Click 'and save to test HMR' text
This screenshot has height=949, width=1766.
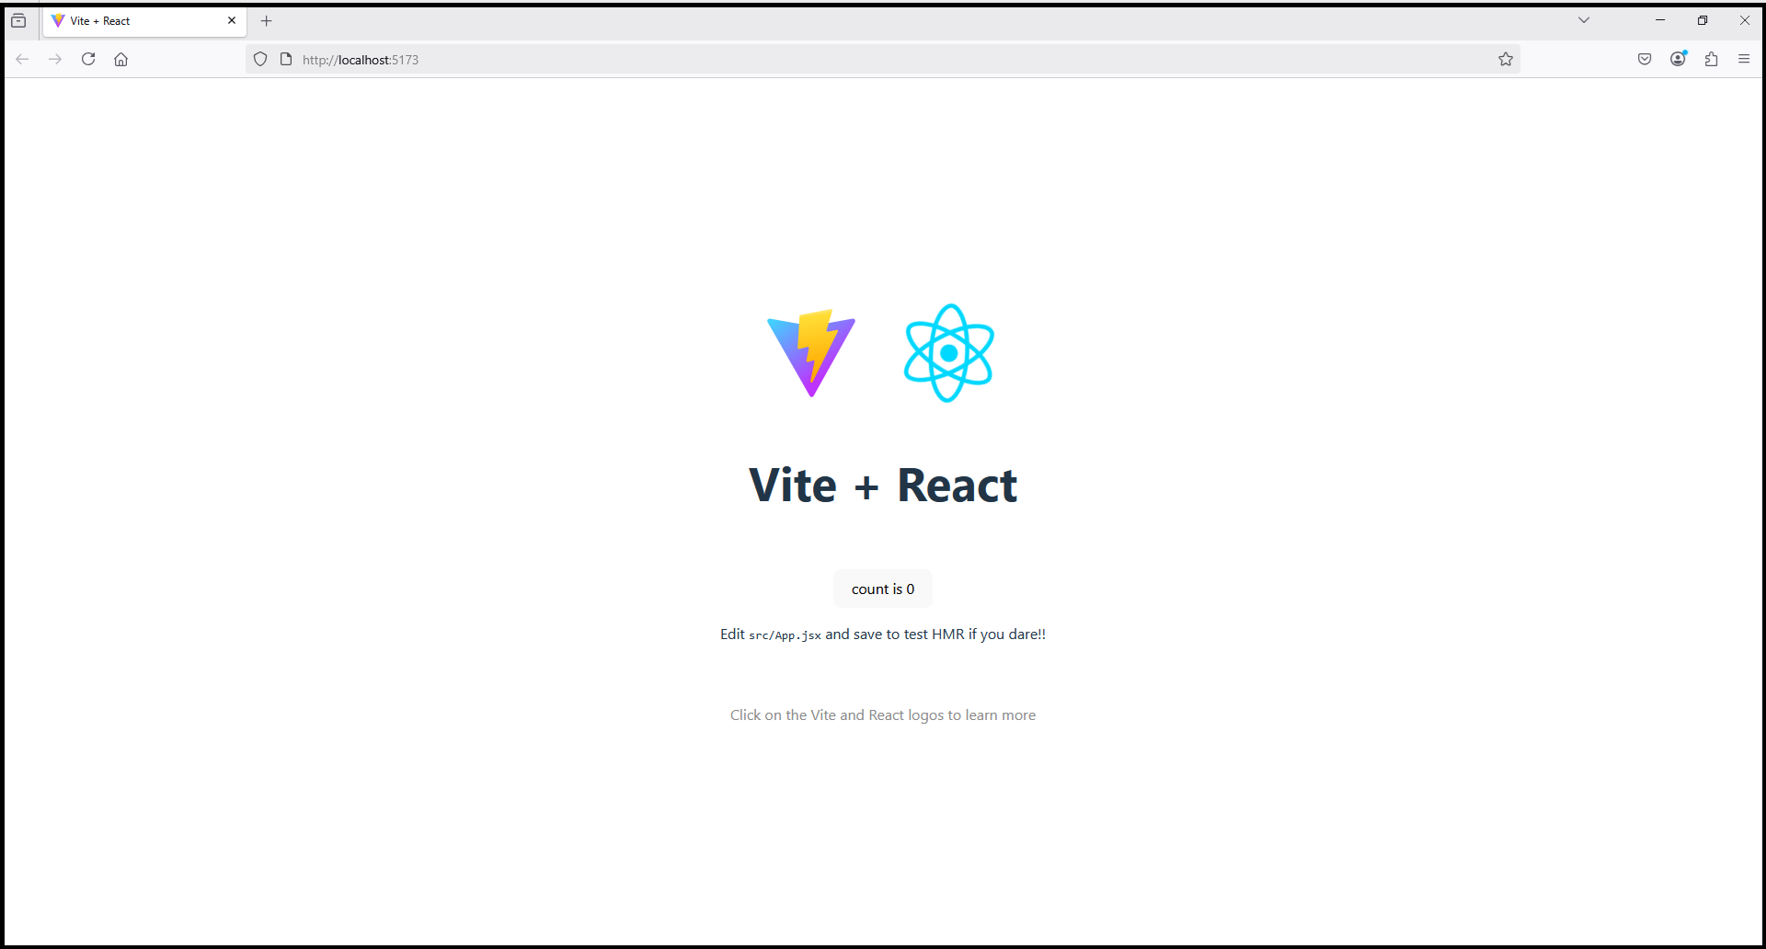point(895,635)
